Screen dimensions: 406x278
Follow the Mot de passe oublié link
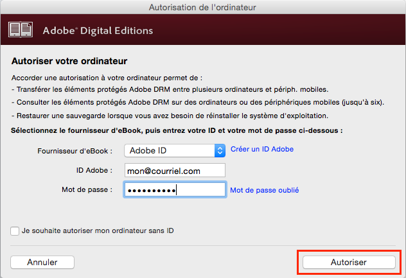click(x=265, y=190)
